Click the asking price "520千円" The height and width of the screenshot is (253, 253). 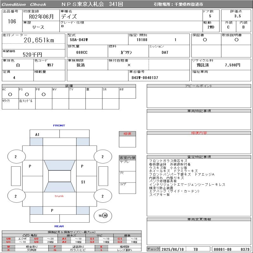tap(32, 54)
